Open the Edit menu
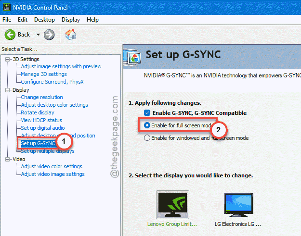Image resolution: width=301 pixels, height=236 pixels. [23, 20]
